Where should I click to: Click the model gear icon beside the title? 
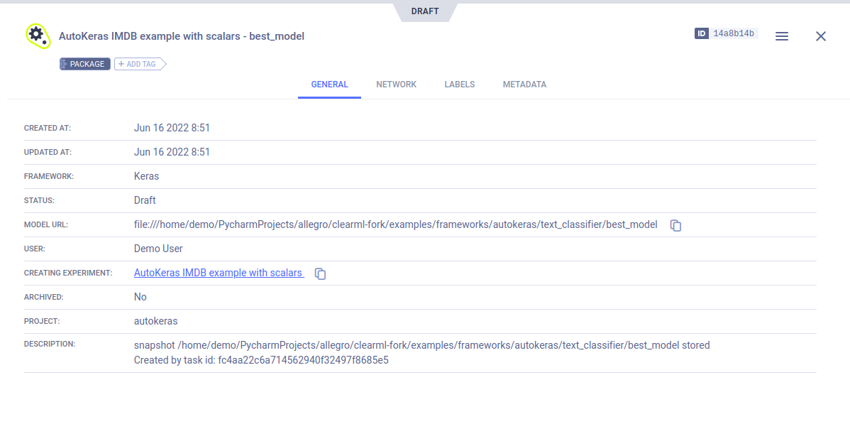(37, 36)
